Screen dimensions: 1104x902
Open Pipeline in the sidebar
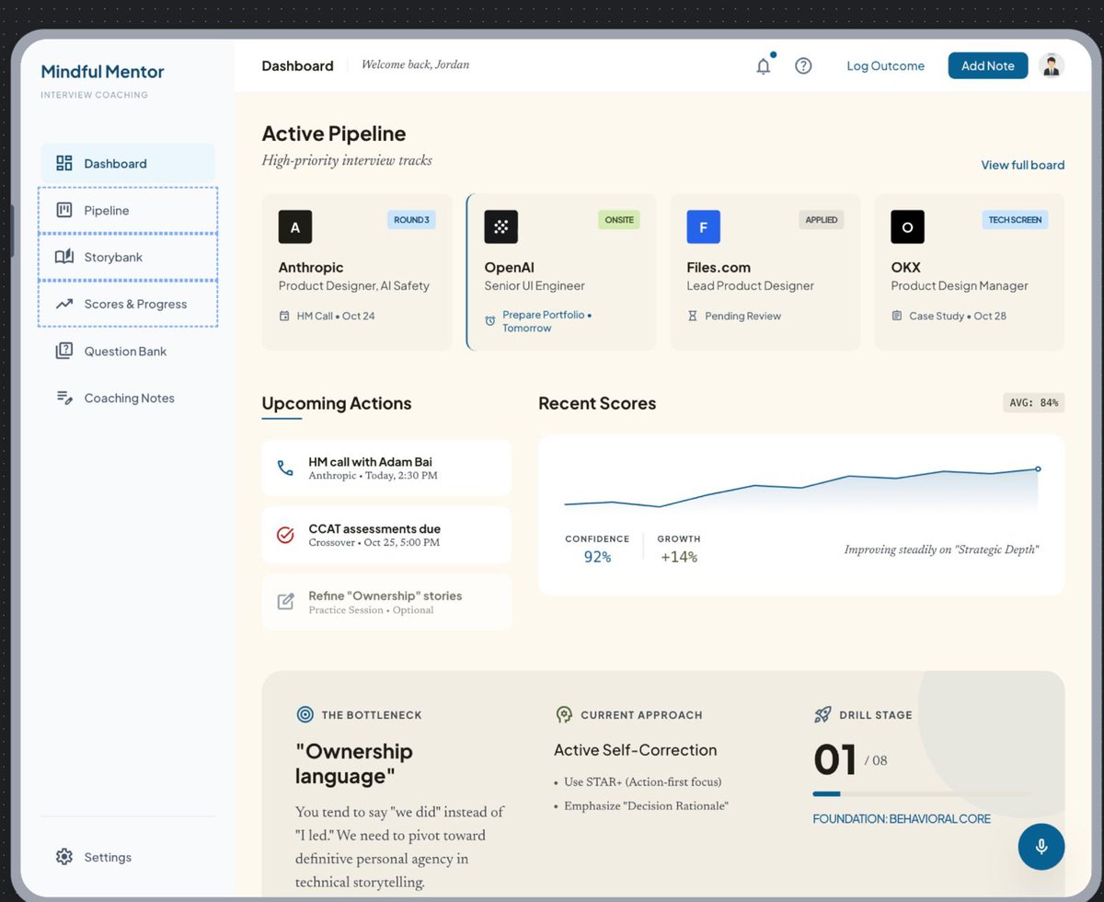point(128,210)
